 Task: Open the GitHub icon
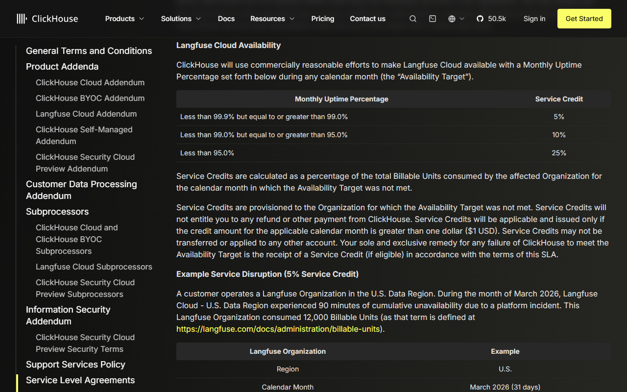[x=480, y=19]
